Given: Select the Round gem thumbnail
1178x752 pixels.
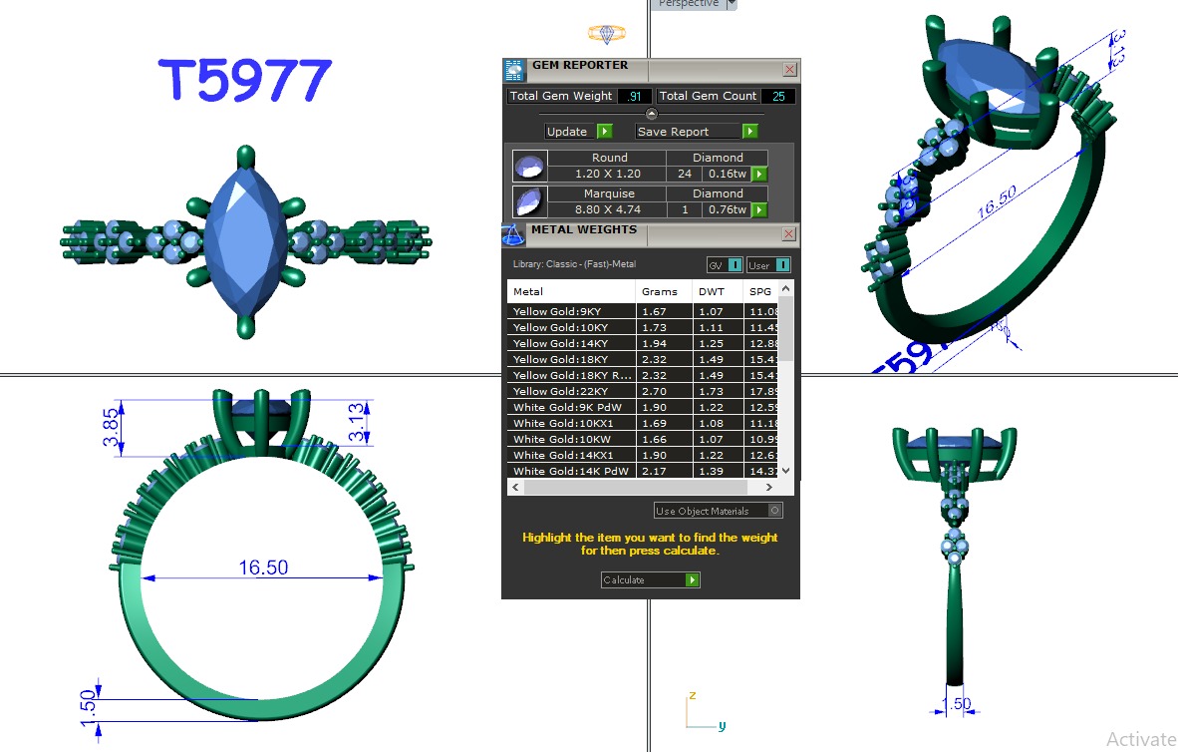Looking at the screenshot, I should [529, 167].
